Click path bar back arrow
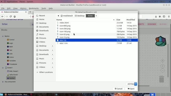The image size is (171, 96). click(58, 16)
